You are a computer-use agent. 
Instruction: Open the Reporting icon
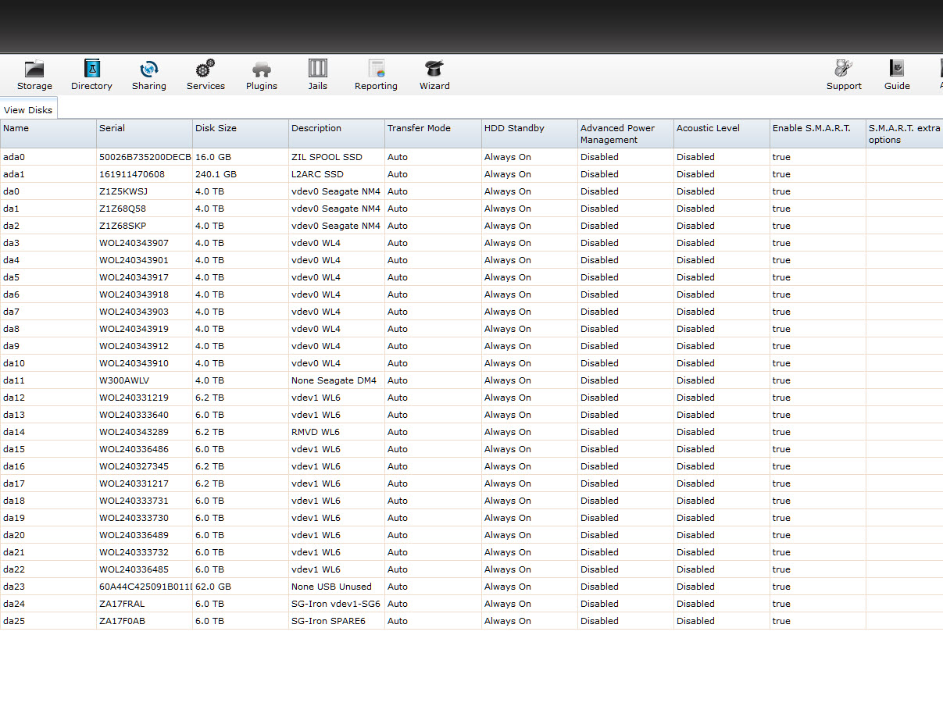click(x=376, y=75)
